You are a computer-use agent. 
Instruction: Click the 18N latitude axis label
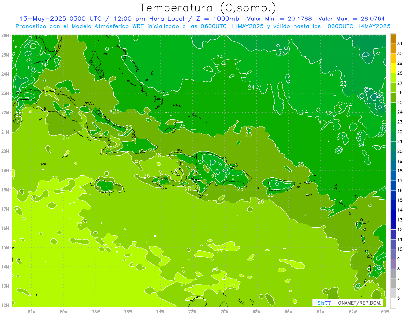coord(5,190)
